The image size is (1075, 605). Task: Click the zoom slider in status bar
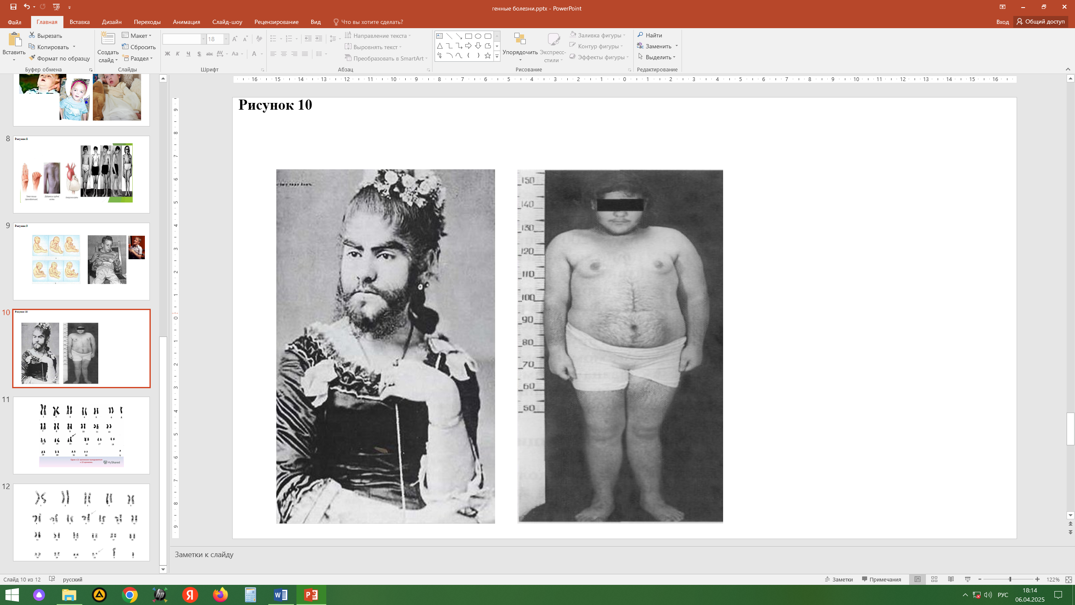1010,579
